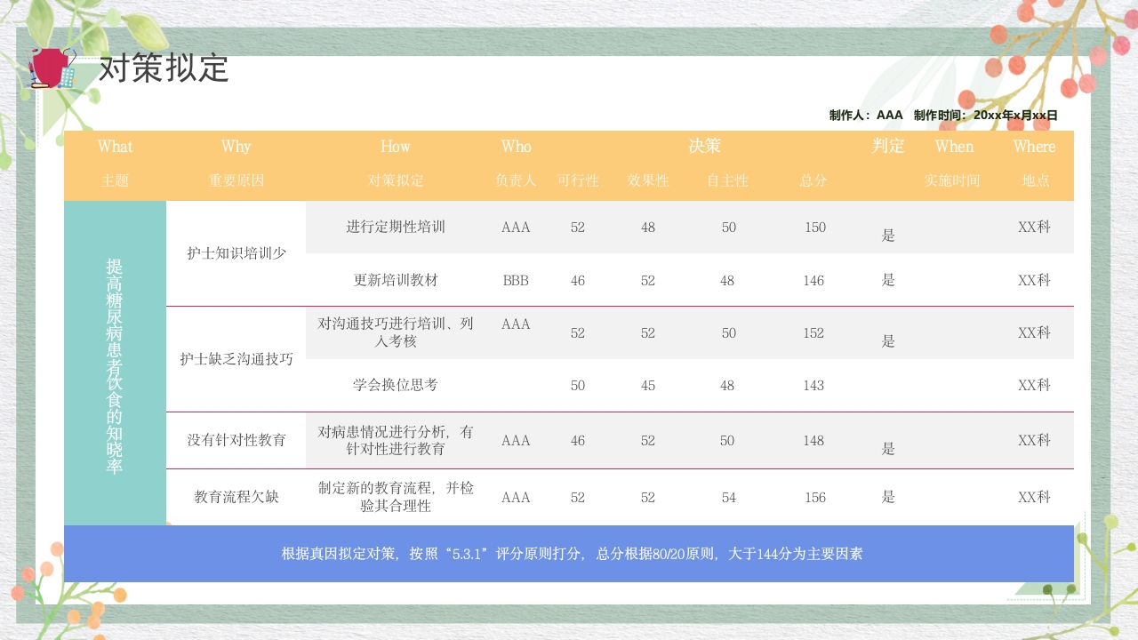The height and width of the screenshot is (640, 1138).
Task: Select the teal 提高糖尿病患者饮食的知晓率 theme cell
Action: point(115,364)
